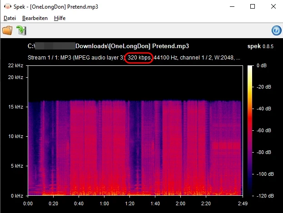
Task: Click the spectrogram display area
Action: 135,130
